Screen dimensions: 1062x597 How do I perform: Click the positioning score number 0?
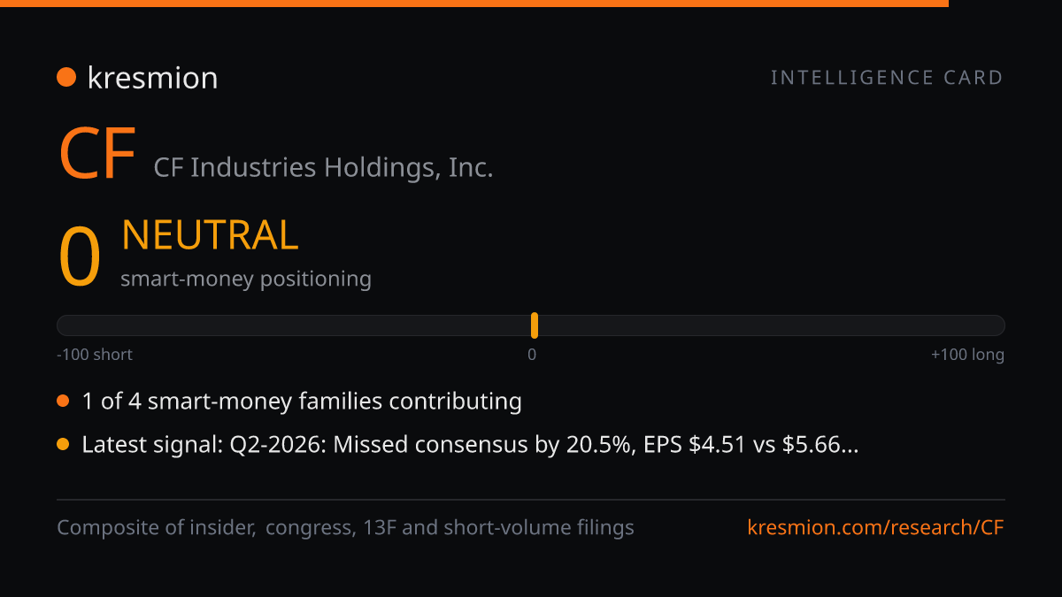[x=79, y=257]
